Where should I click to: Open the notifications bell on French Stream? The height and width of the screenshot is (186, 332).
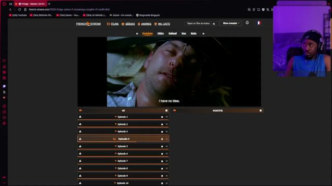click(x=247, y=23)
